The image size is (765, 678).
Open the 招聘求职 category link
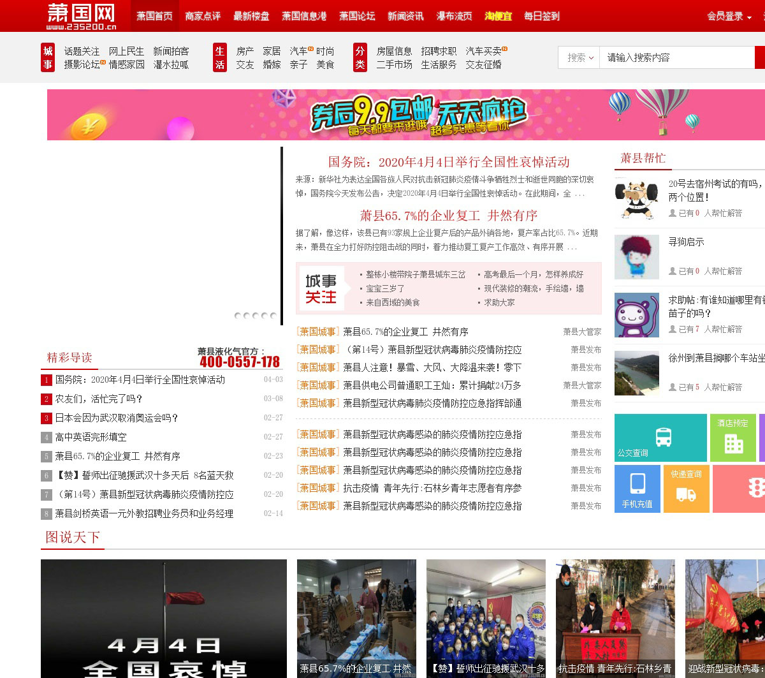[439, 51]
